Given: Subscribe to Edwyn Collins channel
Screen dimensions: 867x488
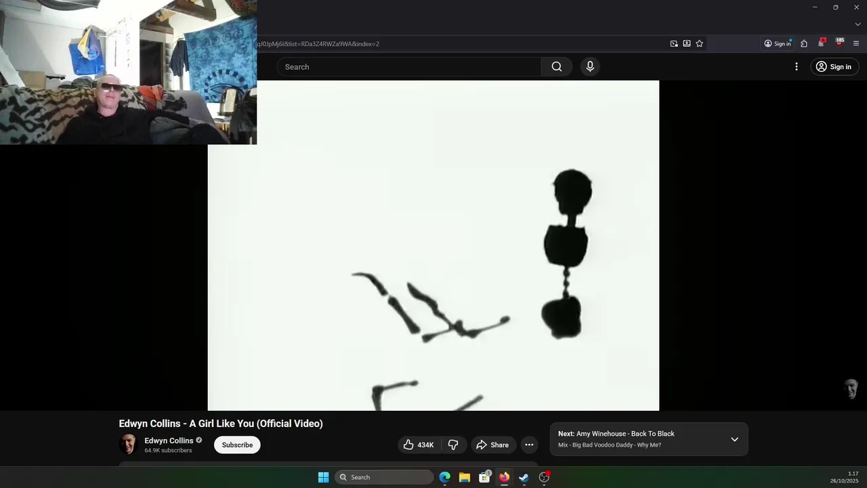Looking at the screenshot, I should tap(237, 445).
